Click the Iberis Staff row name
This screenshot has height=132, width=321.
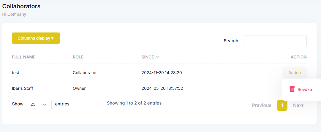pos(23,88)
